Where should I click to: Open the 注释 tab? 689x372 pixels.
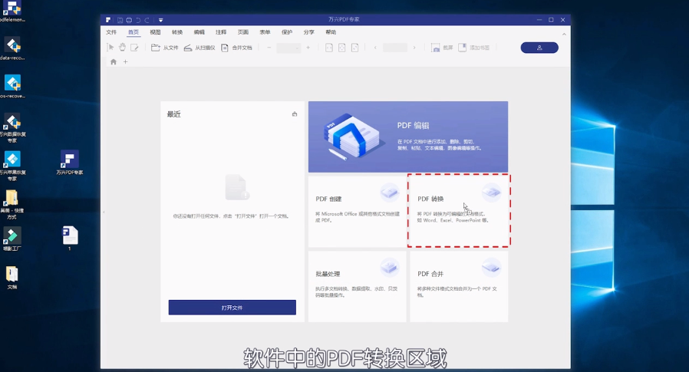pos(221,32)
